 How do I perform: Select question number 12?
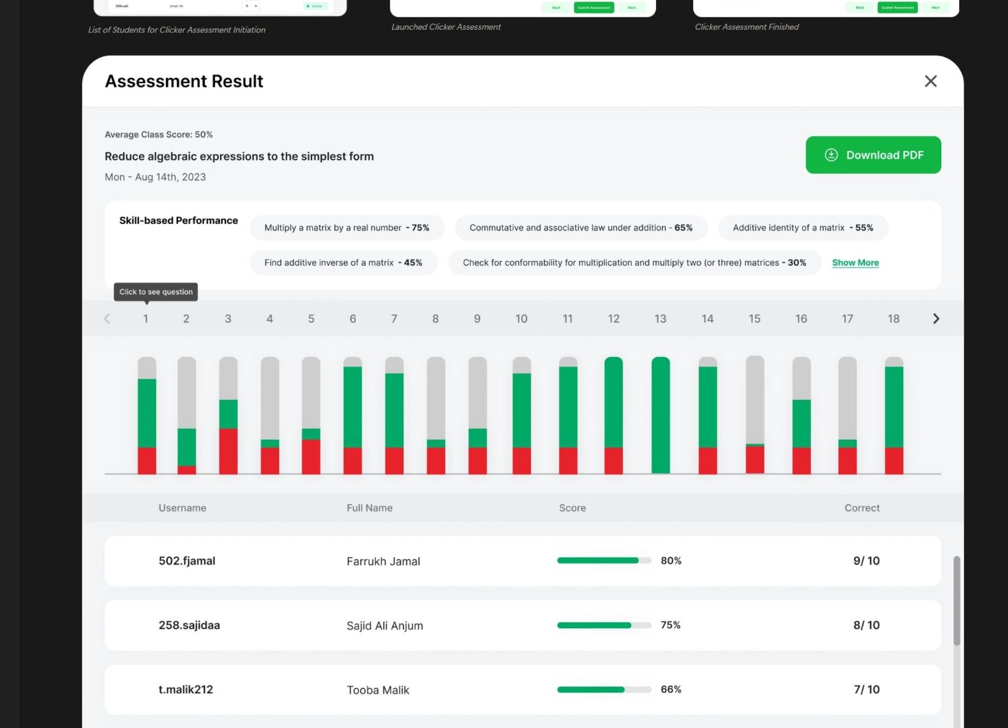[613, 319]
